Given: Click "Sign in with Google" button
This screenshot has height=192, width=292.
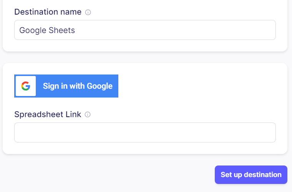Looking at the screenshot, I should [x=66, y=86].
